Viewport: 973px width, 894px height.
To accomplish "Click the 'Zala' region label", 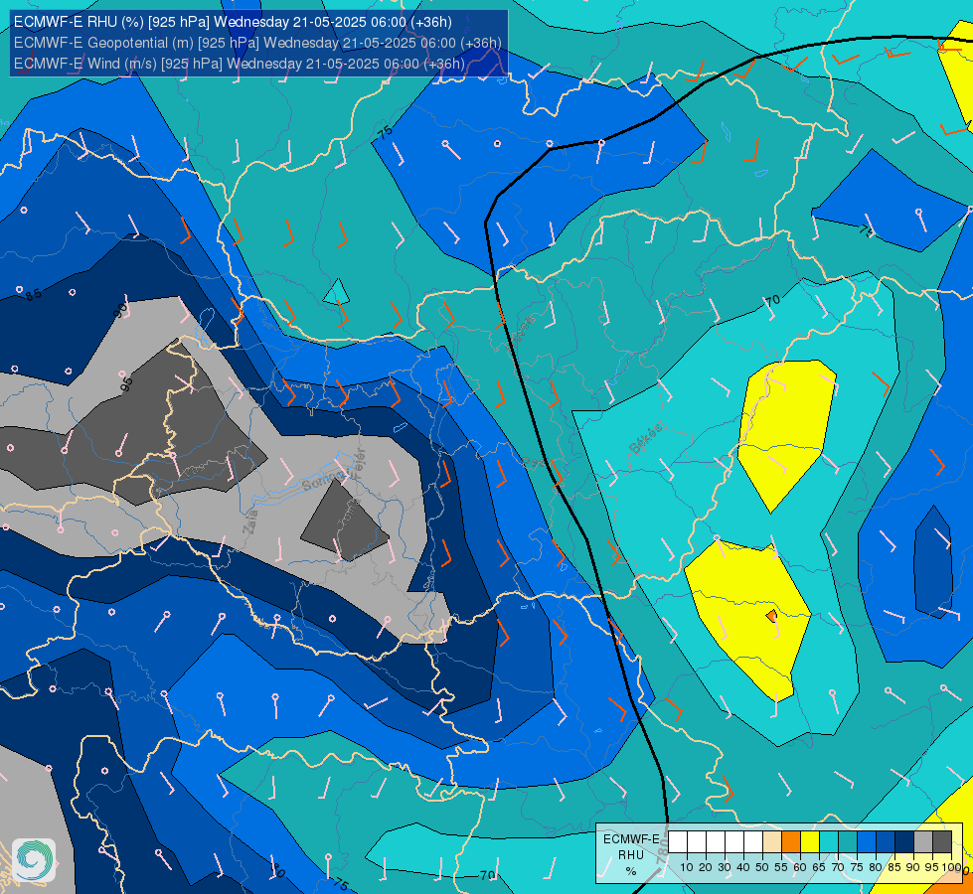I will (x=250, y=521).
